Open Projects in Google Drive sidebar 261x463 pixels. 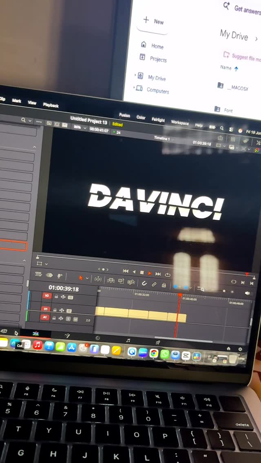(153, 58)
